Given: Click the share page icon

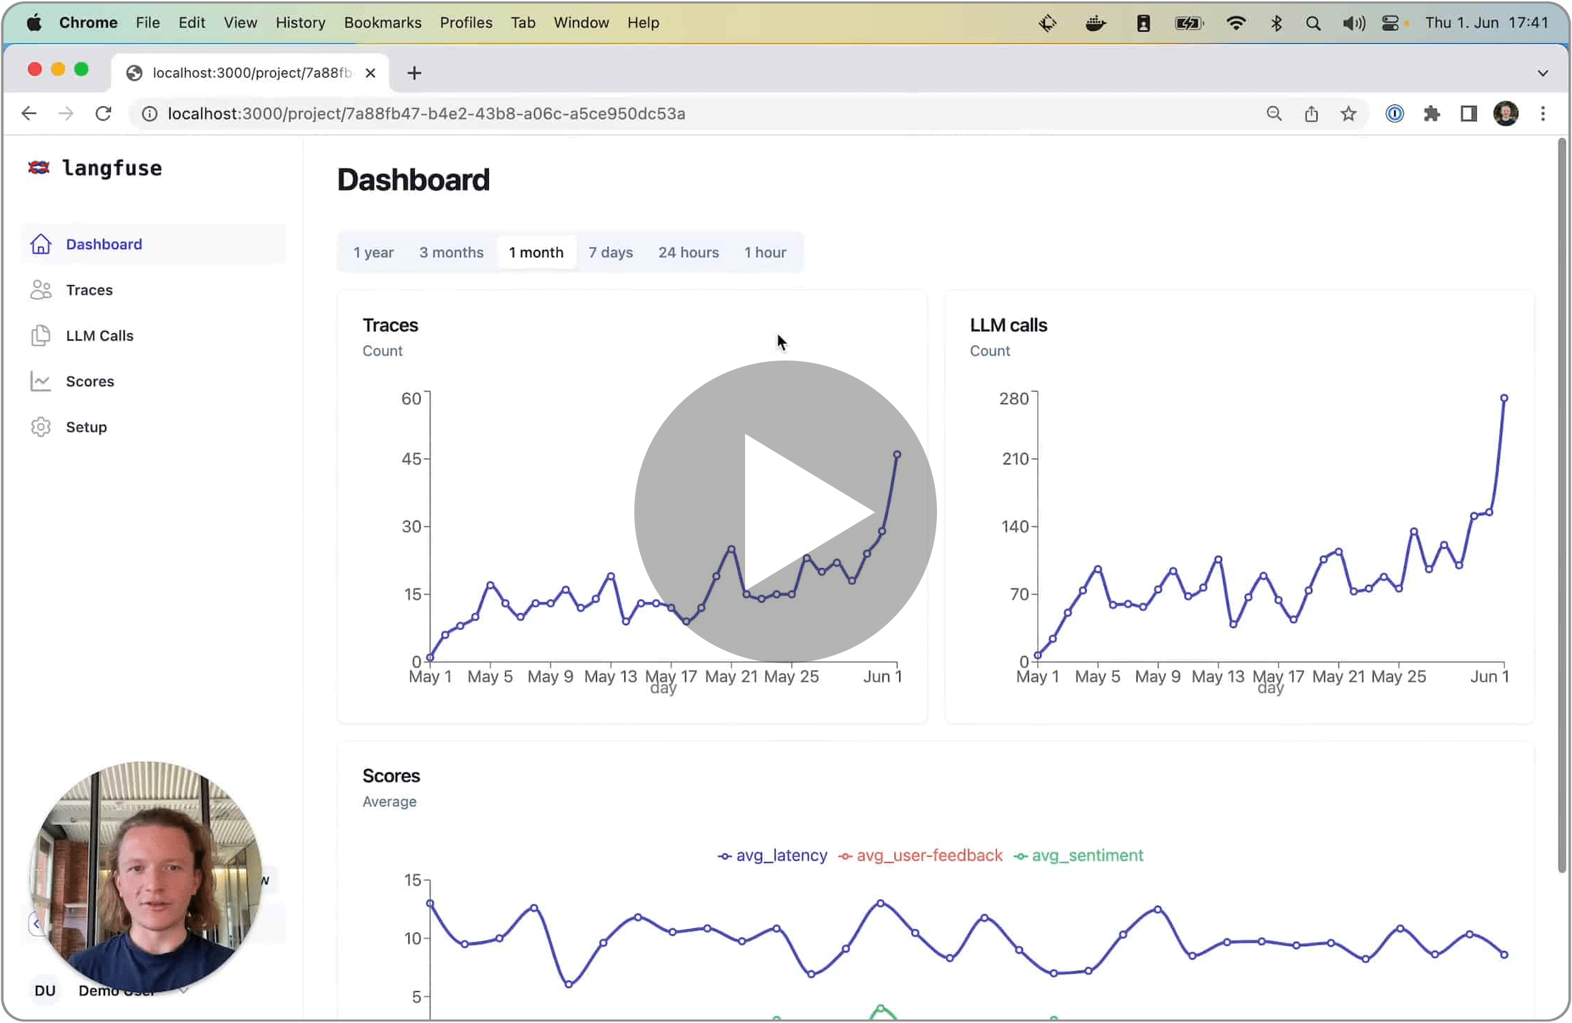Looking at the screenshot, I should click(1311, 114).
